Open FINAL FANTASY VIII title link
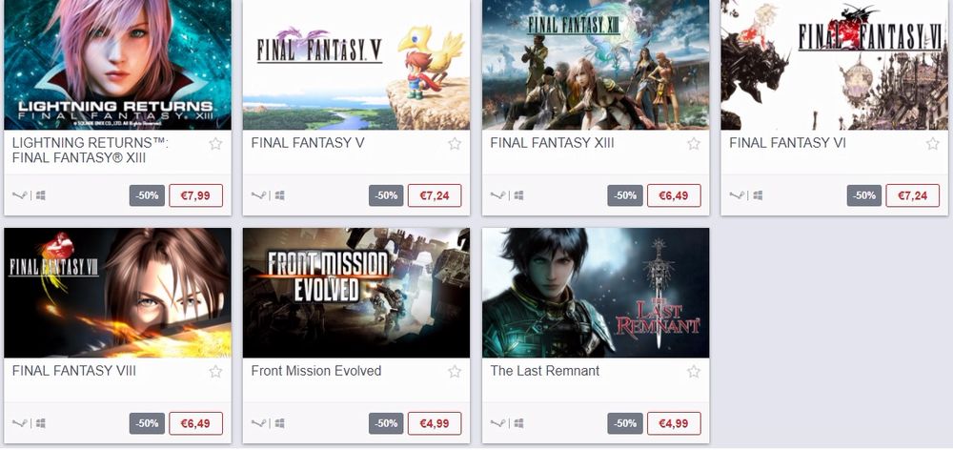This screenshot has height=450, width=953. pos(74,371)
